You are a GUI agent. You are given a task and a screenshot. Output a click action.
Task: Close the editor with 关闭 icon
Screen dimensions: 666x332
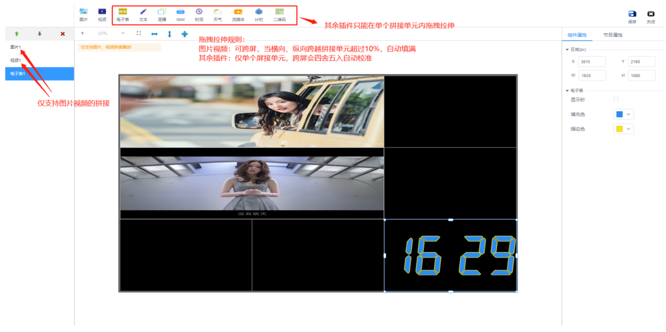coord(651,17)
